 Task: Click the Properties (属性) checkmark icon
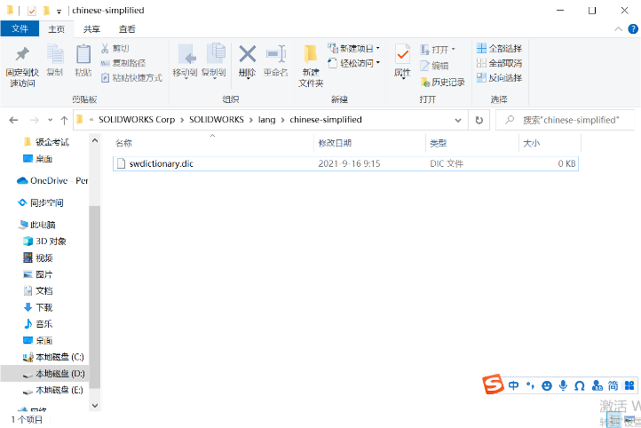coord(403,54)
